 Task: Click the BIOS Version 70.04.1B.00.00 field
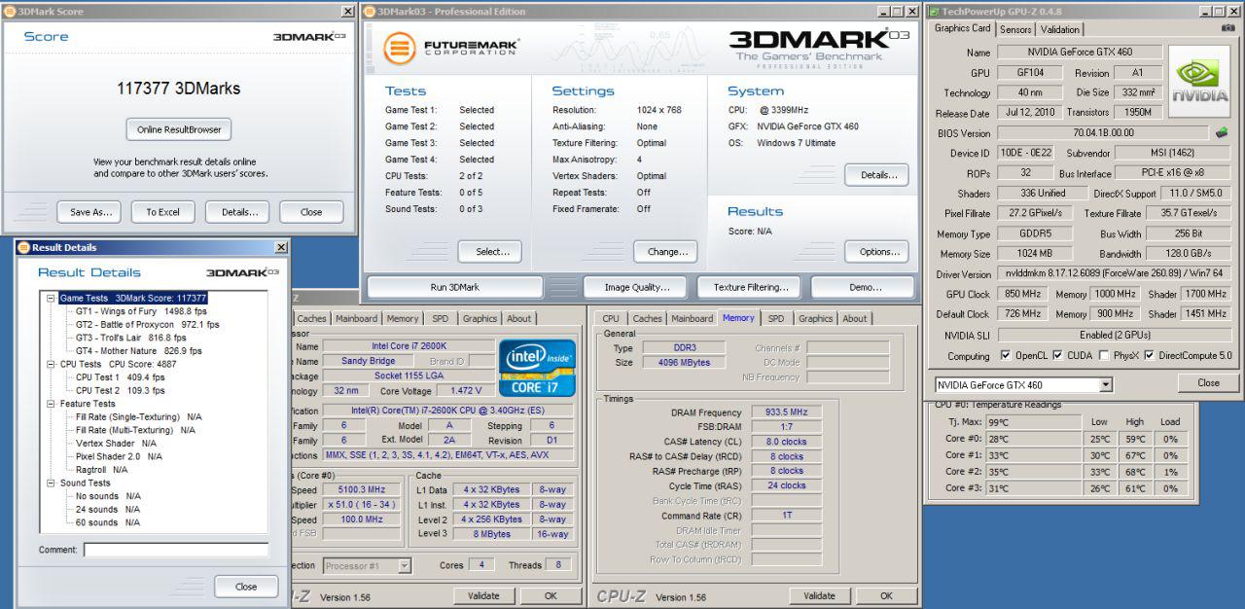click(x=1103, y=133)
